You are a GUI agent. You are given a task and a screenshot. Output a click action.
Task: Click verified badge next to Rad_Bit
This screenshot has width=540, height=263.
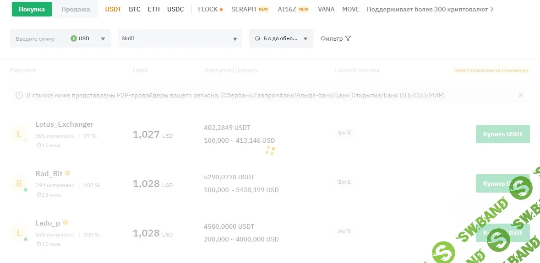[68, 173]
